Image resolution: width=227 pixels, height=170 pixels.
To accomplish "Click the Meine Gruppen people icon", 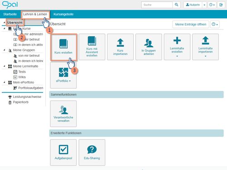I will tap(10, 50).
